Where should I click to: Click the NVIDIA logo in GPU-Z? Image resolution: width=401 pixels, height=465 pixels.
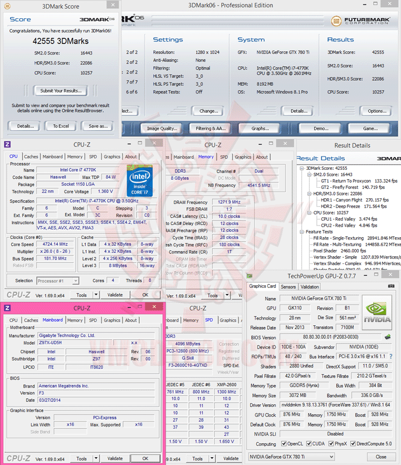[x=377, y=312]
